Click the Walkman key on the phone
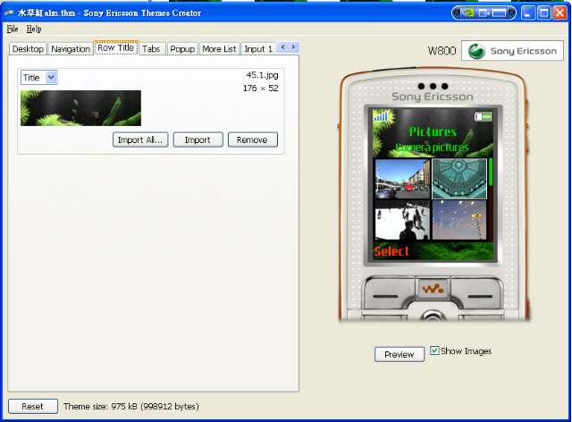 tap(433, 290)
